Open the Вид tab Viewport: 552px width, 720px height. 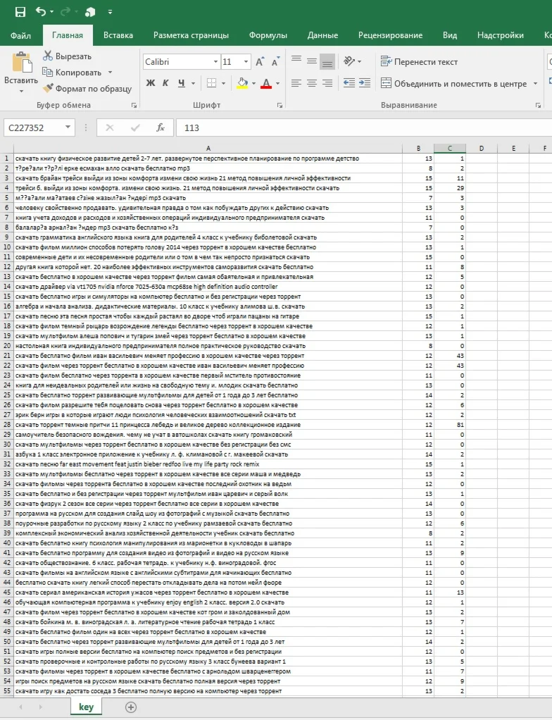point(450,35)
